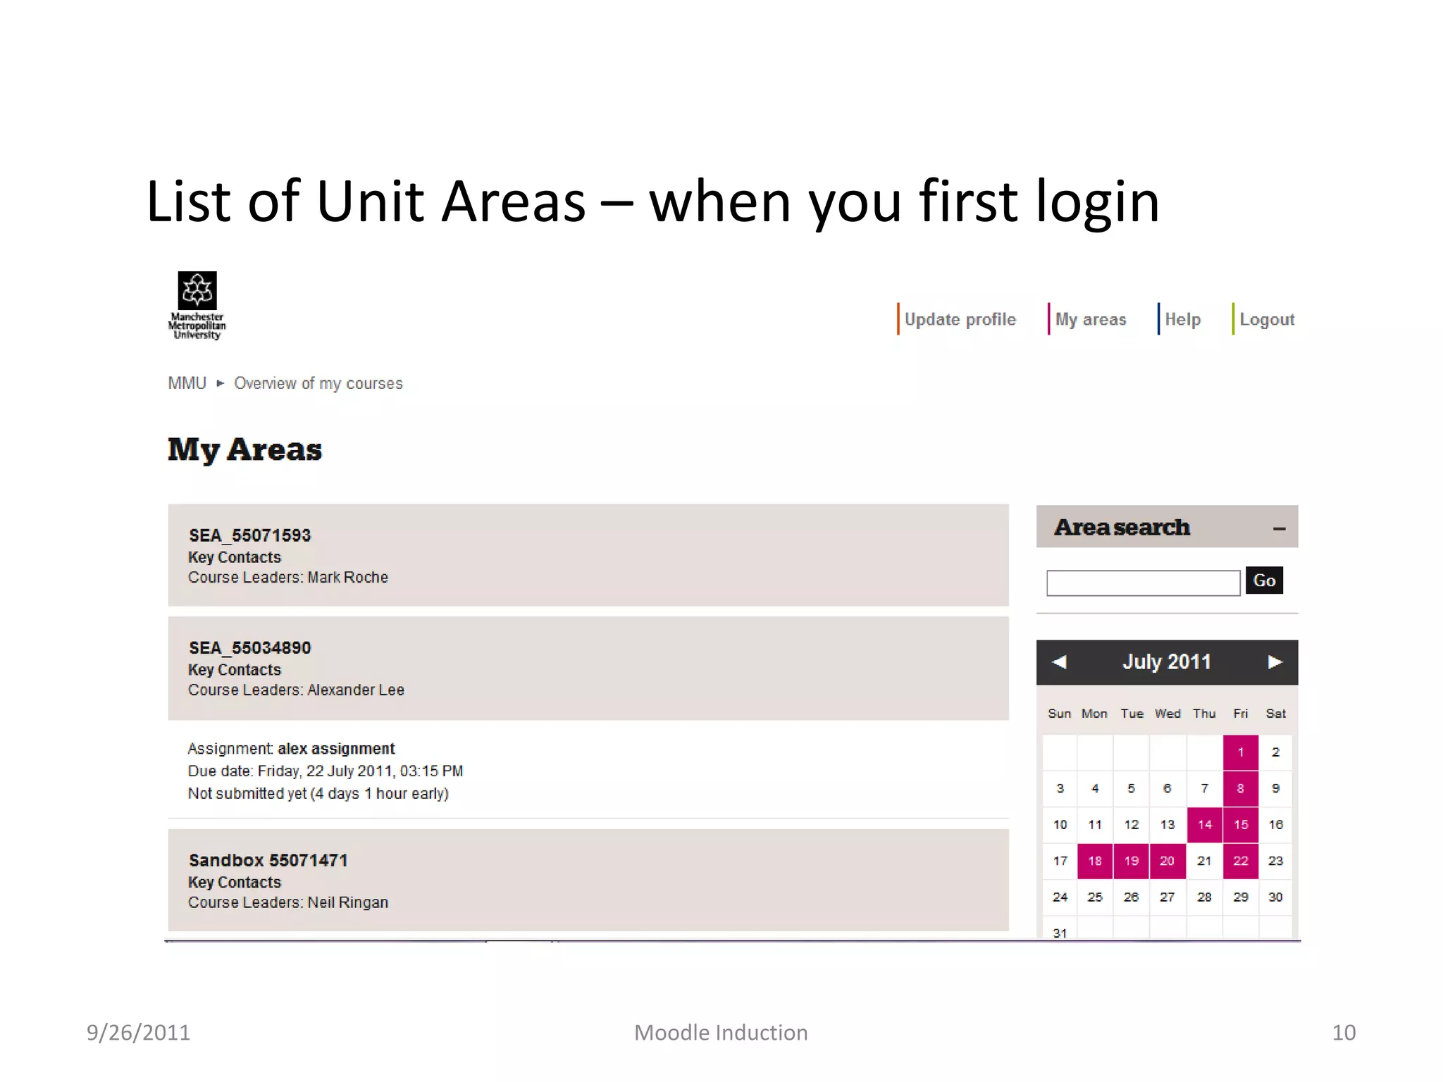Click the Go search button

coord(1264,580)
